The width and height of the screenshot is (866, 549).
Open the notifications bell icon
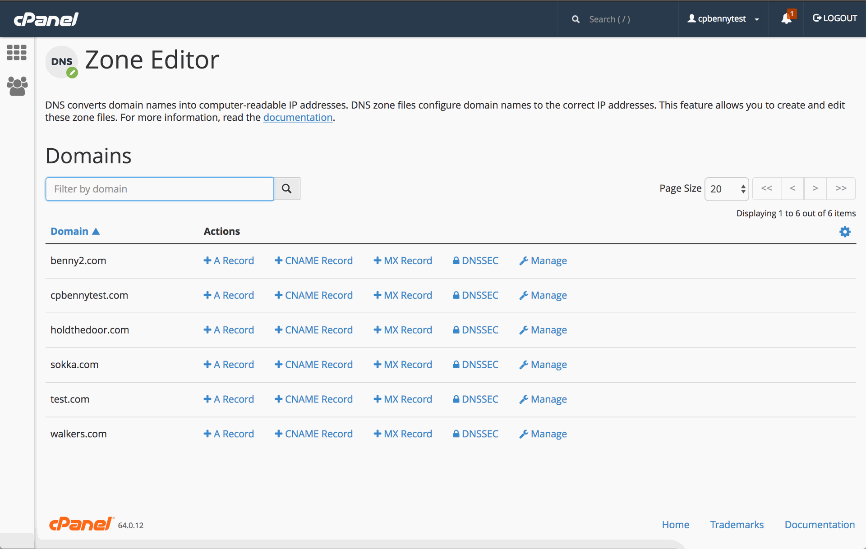(x=786, y=18)
